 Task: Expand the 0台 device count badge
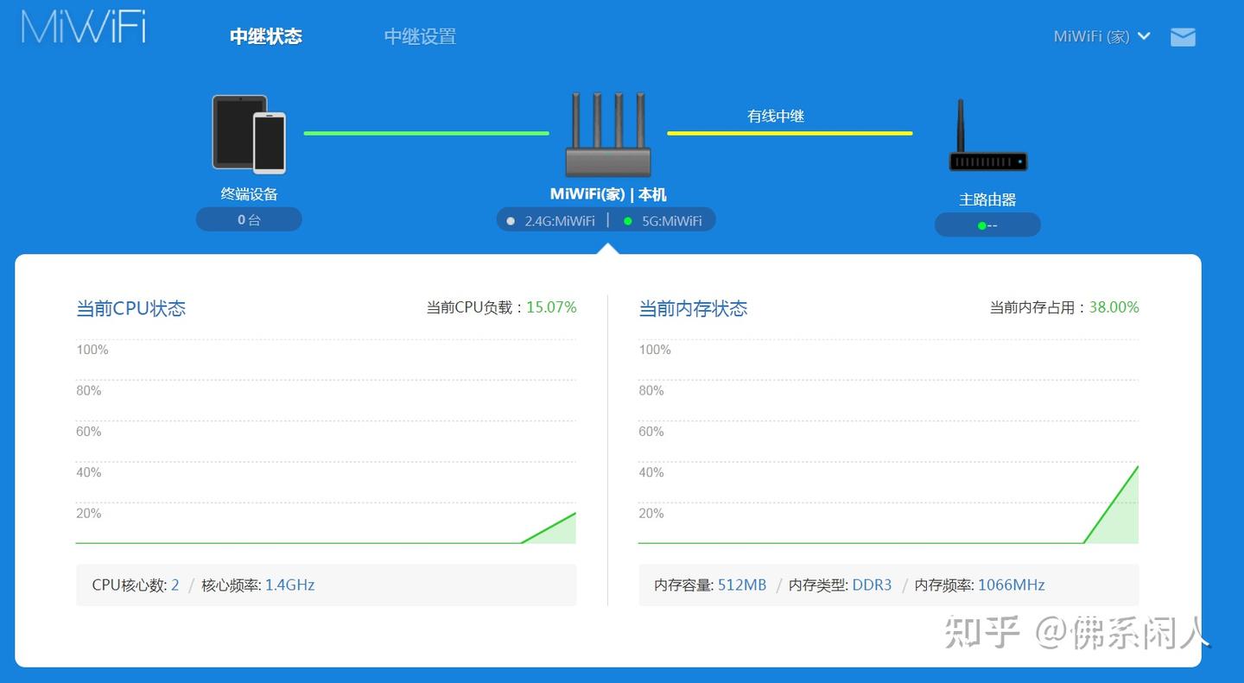[x=249, y=218]
